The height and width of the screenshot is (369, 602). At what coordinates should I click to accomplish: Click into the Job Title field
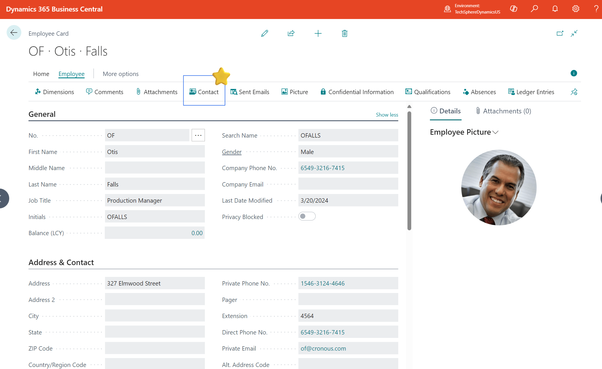tap(155, 200)
